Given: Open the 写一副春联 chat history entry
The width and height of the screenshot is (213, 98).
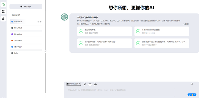Looking at the screenshot, I should pos(26,41).
